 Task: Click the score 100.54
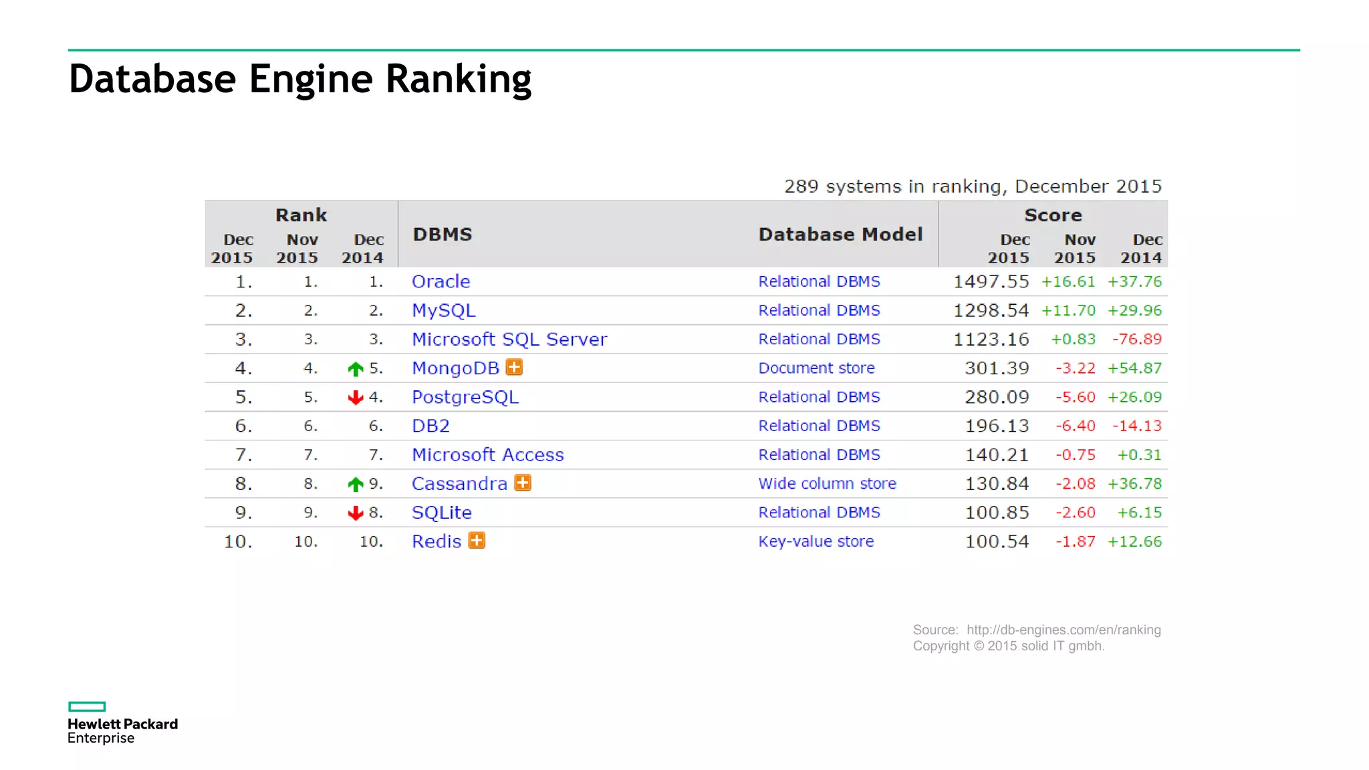click(x=997, y=541)
